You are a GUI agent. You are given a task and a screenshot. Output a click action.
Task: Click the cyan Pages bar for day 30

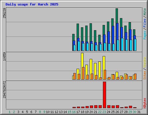(x=135, y=45)
